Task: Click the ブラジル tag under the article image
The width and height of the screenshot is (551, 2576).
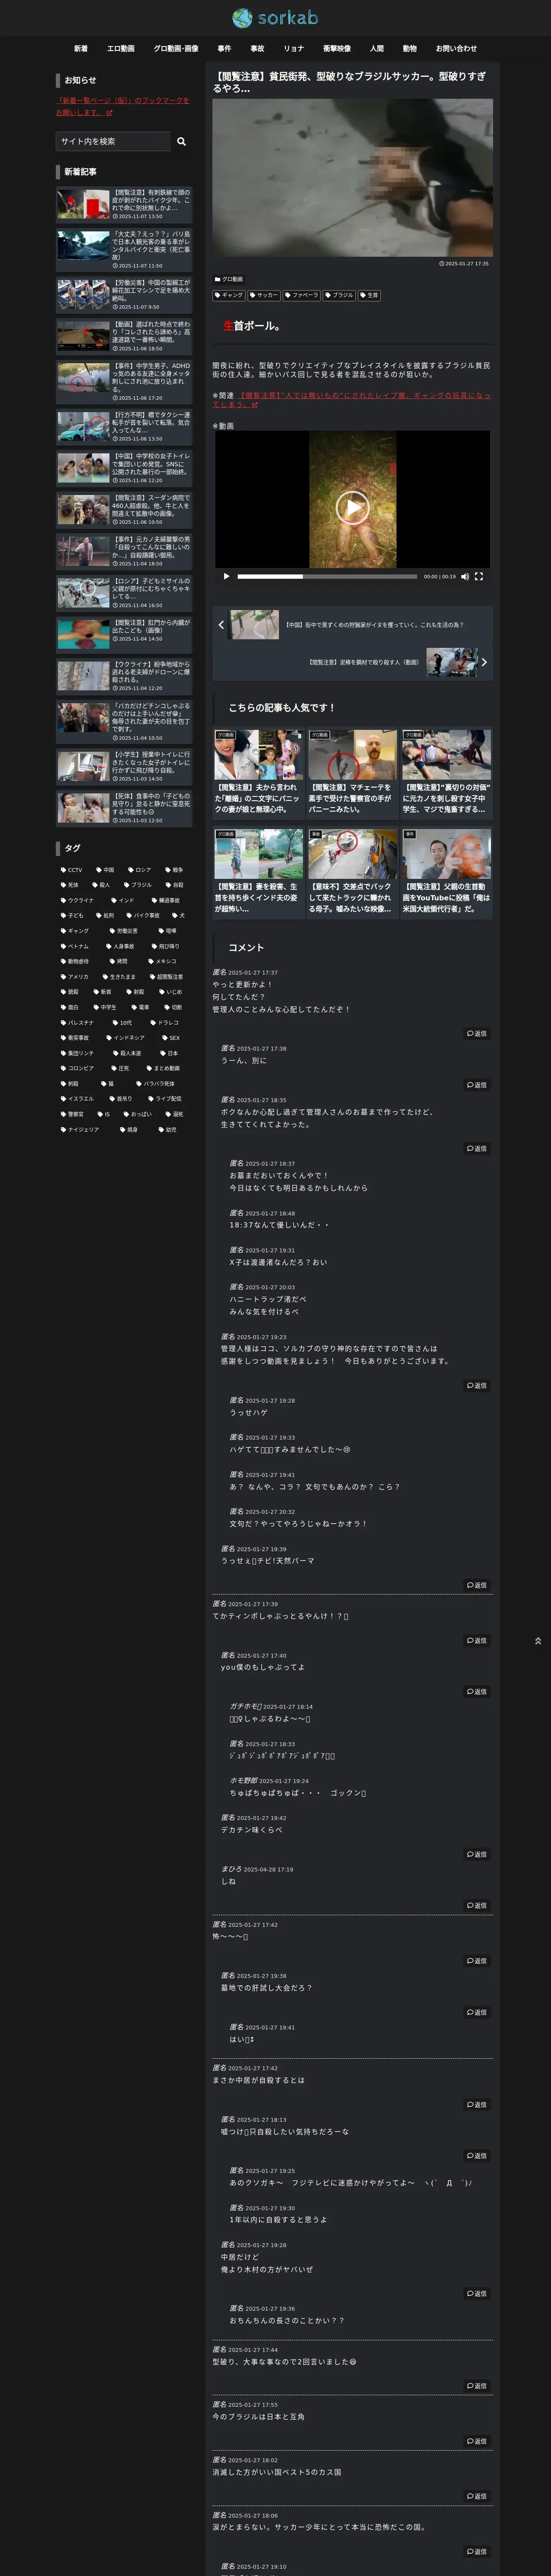Action: [339, 295]
